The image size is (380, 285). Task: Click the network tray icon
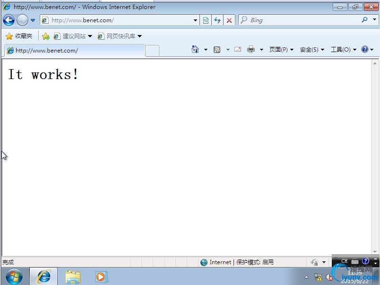coord(318,277)
